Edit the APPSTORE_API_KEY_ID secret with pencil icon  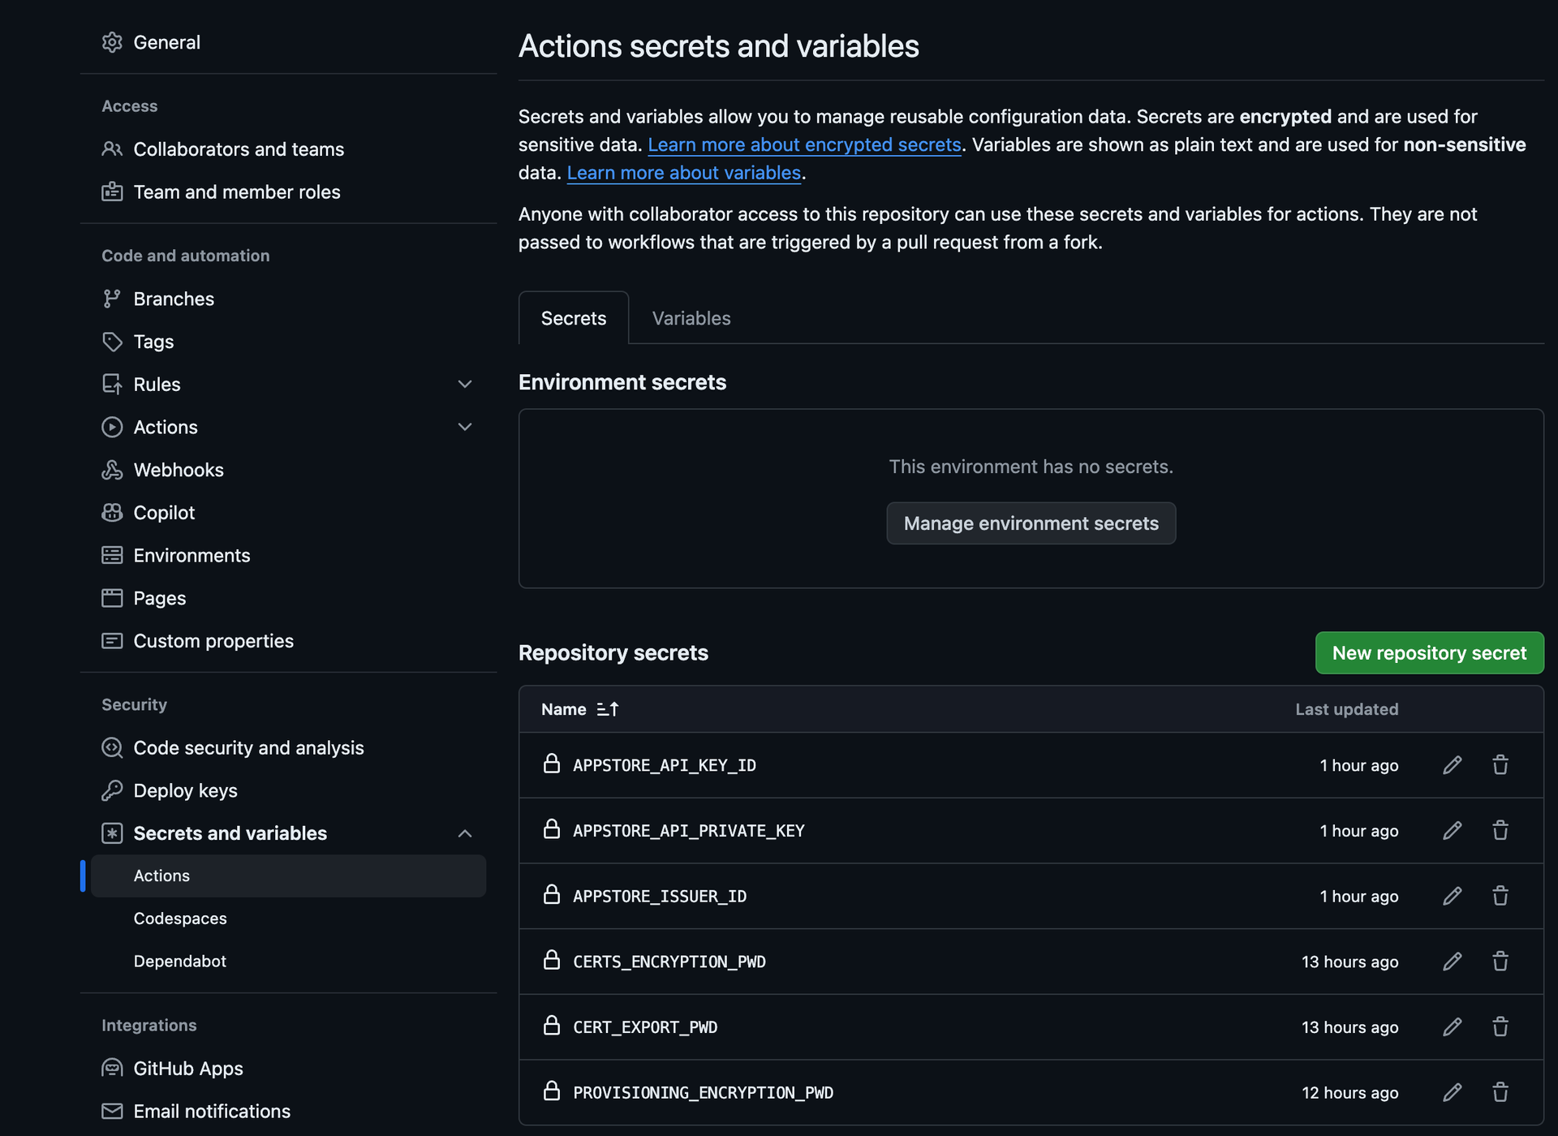[x=1452, y=765]
